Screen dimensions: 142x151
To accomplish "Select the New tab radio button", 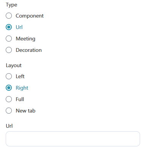I will pos(9,111).
